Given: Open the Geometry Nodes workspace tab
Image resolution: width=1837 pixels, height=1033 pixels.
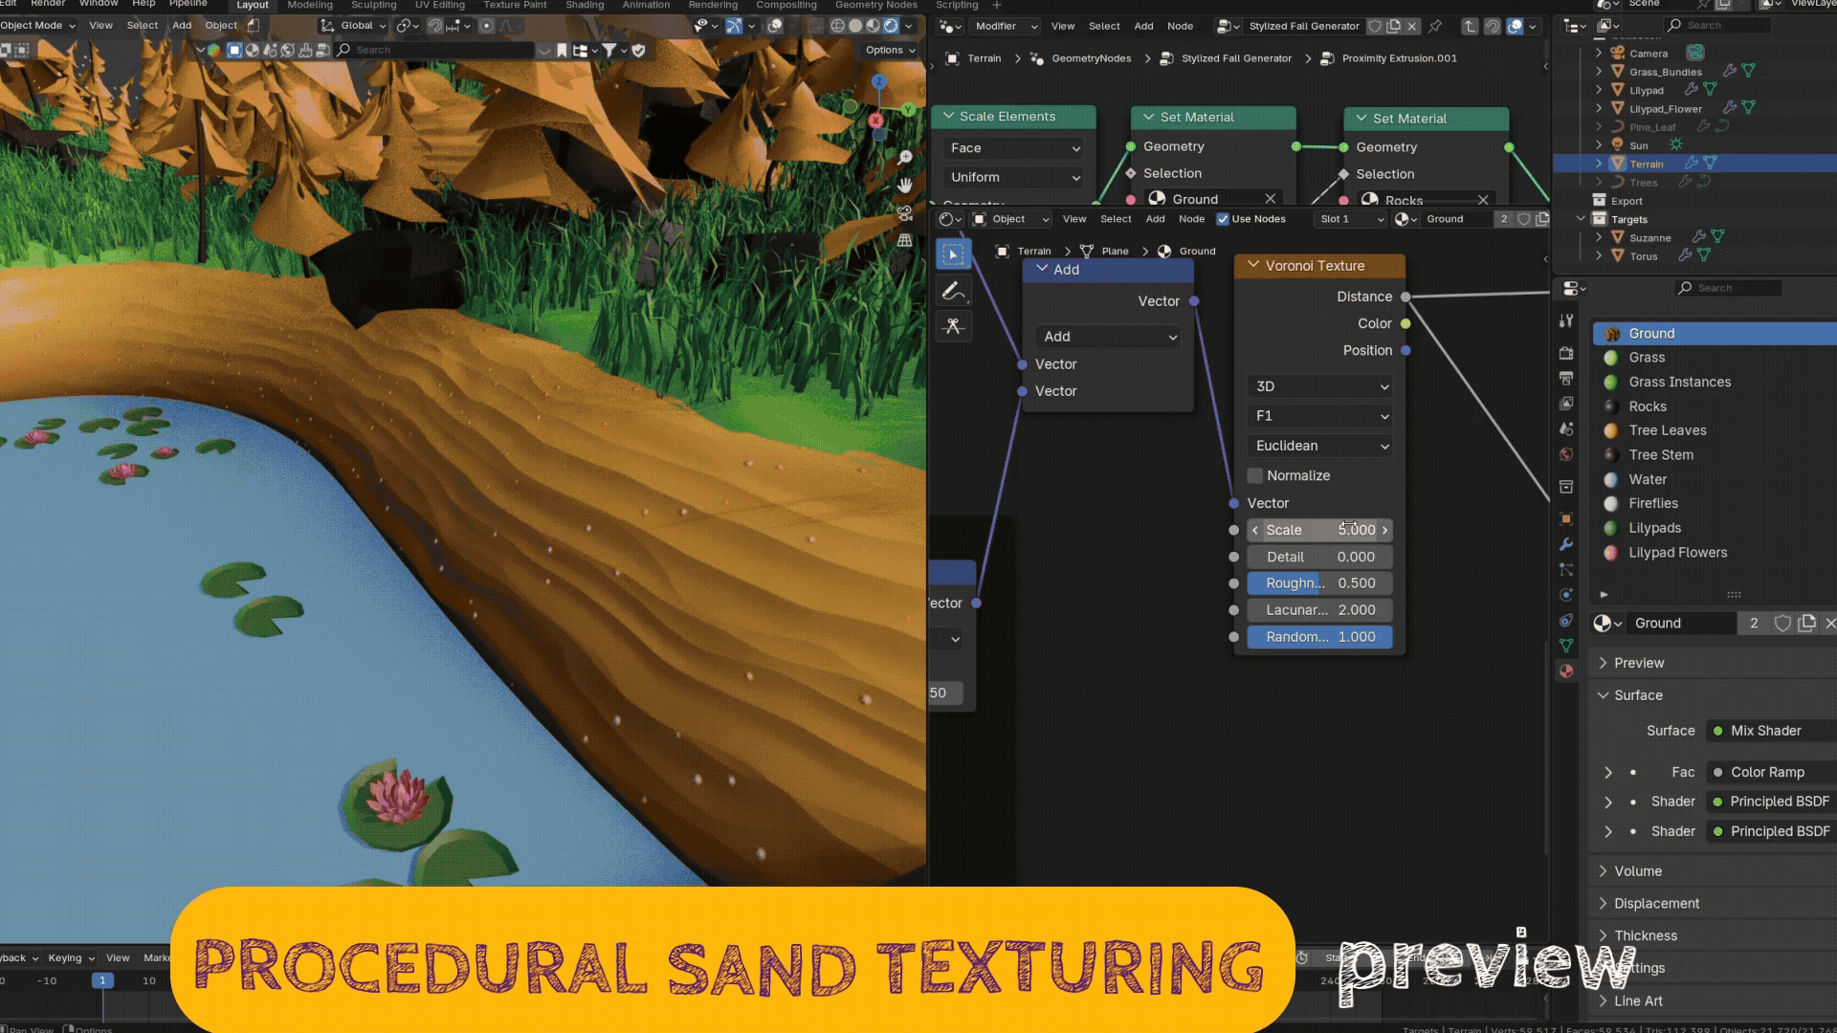Looking at the screenshot, I should click(x=875, y=5).
